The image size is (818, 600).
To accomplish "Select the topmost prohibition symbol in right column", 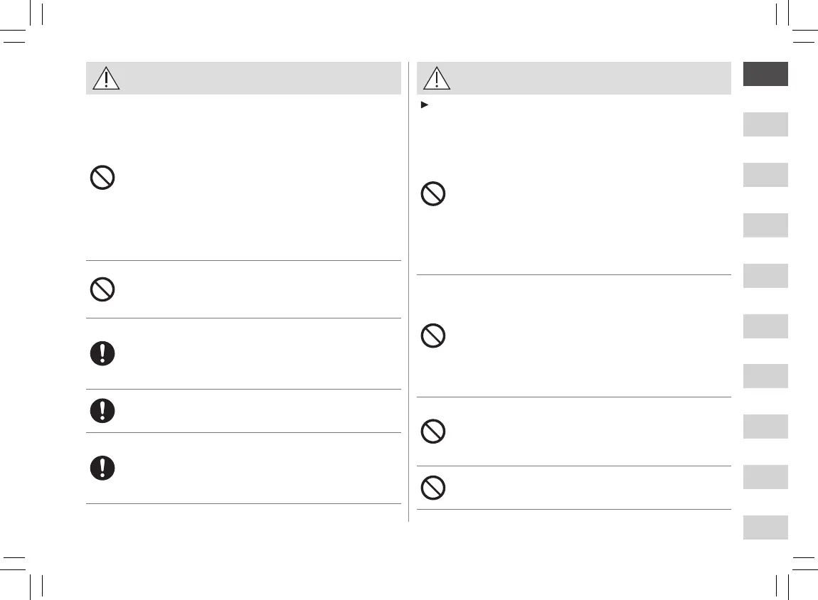I will [433, 194].
